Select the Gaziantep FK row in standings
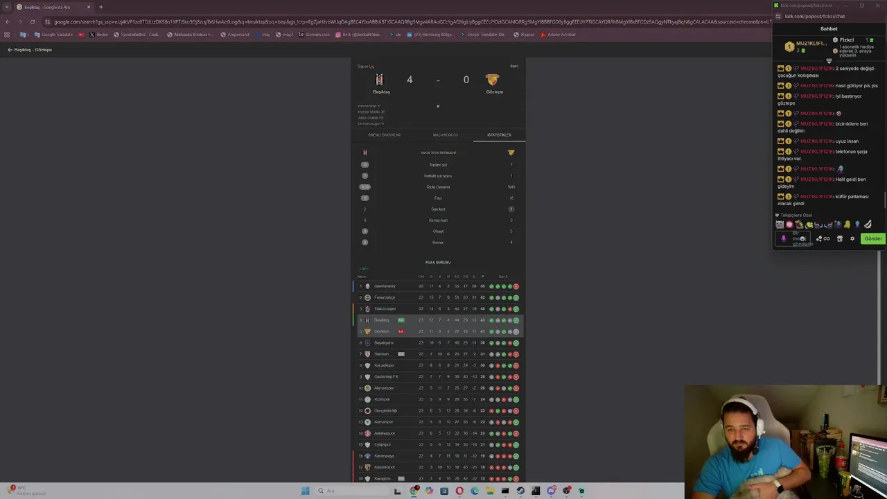 coord(438,377)
